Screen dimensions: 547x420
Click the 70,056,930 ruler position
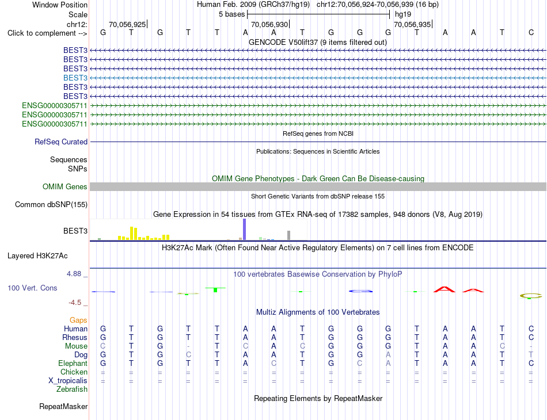(x=269, y=24)
